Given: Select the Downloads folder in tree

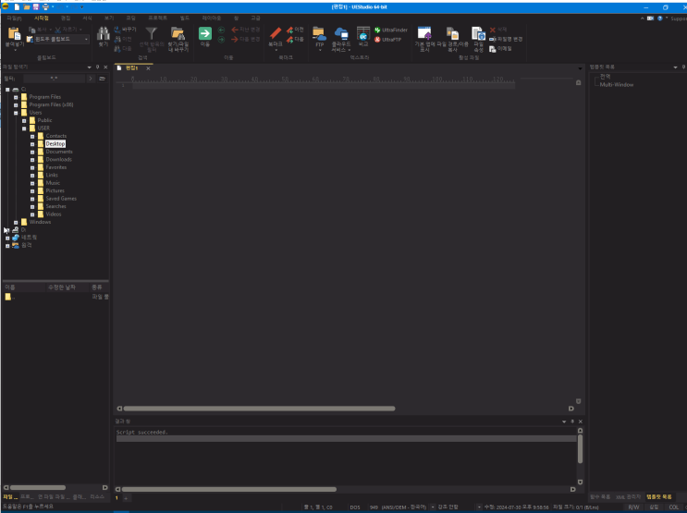Looking at the screenshot, I should [58, 160].
